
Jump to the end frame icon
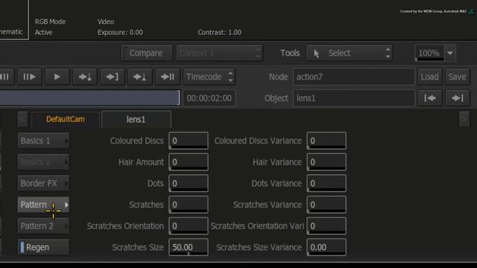click(167, 77)
